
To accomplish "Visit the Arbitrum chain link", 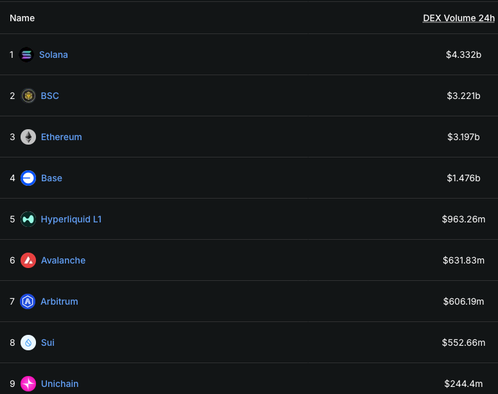I will pyautogui.click(x=60, y=301).
